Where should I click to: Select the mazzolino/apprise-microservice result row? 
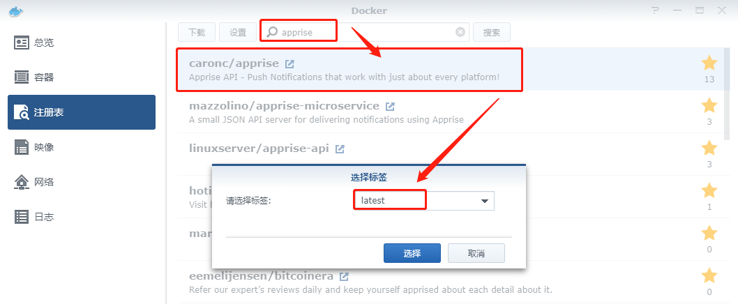[452, 112]
